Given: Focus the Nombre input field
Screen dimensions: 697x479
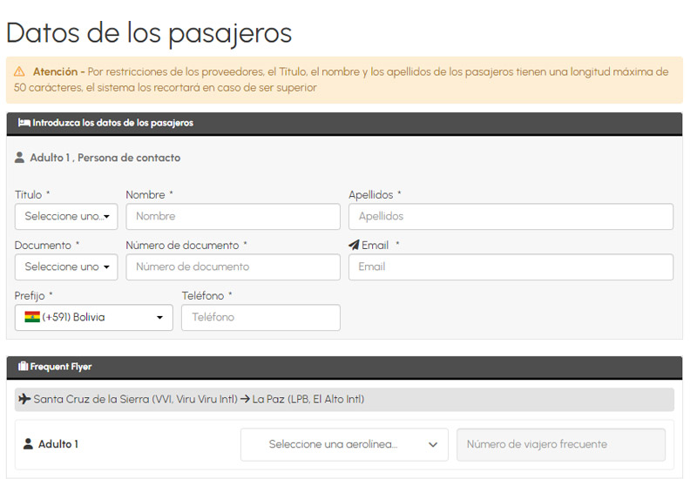Looking at the screenshot, I should coord(233,217).
